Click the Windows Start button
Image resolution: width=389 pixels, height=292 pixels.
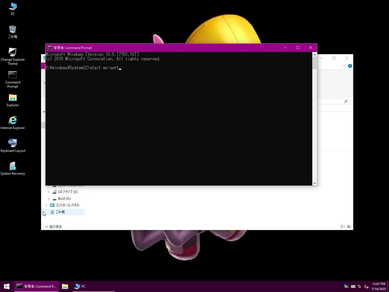(x=7, y=286)
